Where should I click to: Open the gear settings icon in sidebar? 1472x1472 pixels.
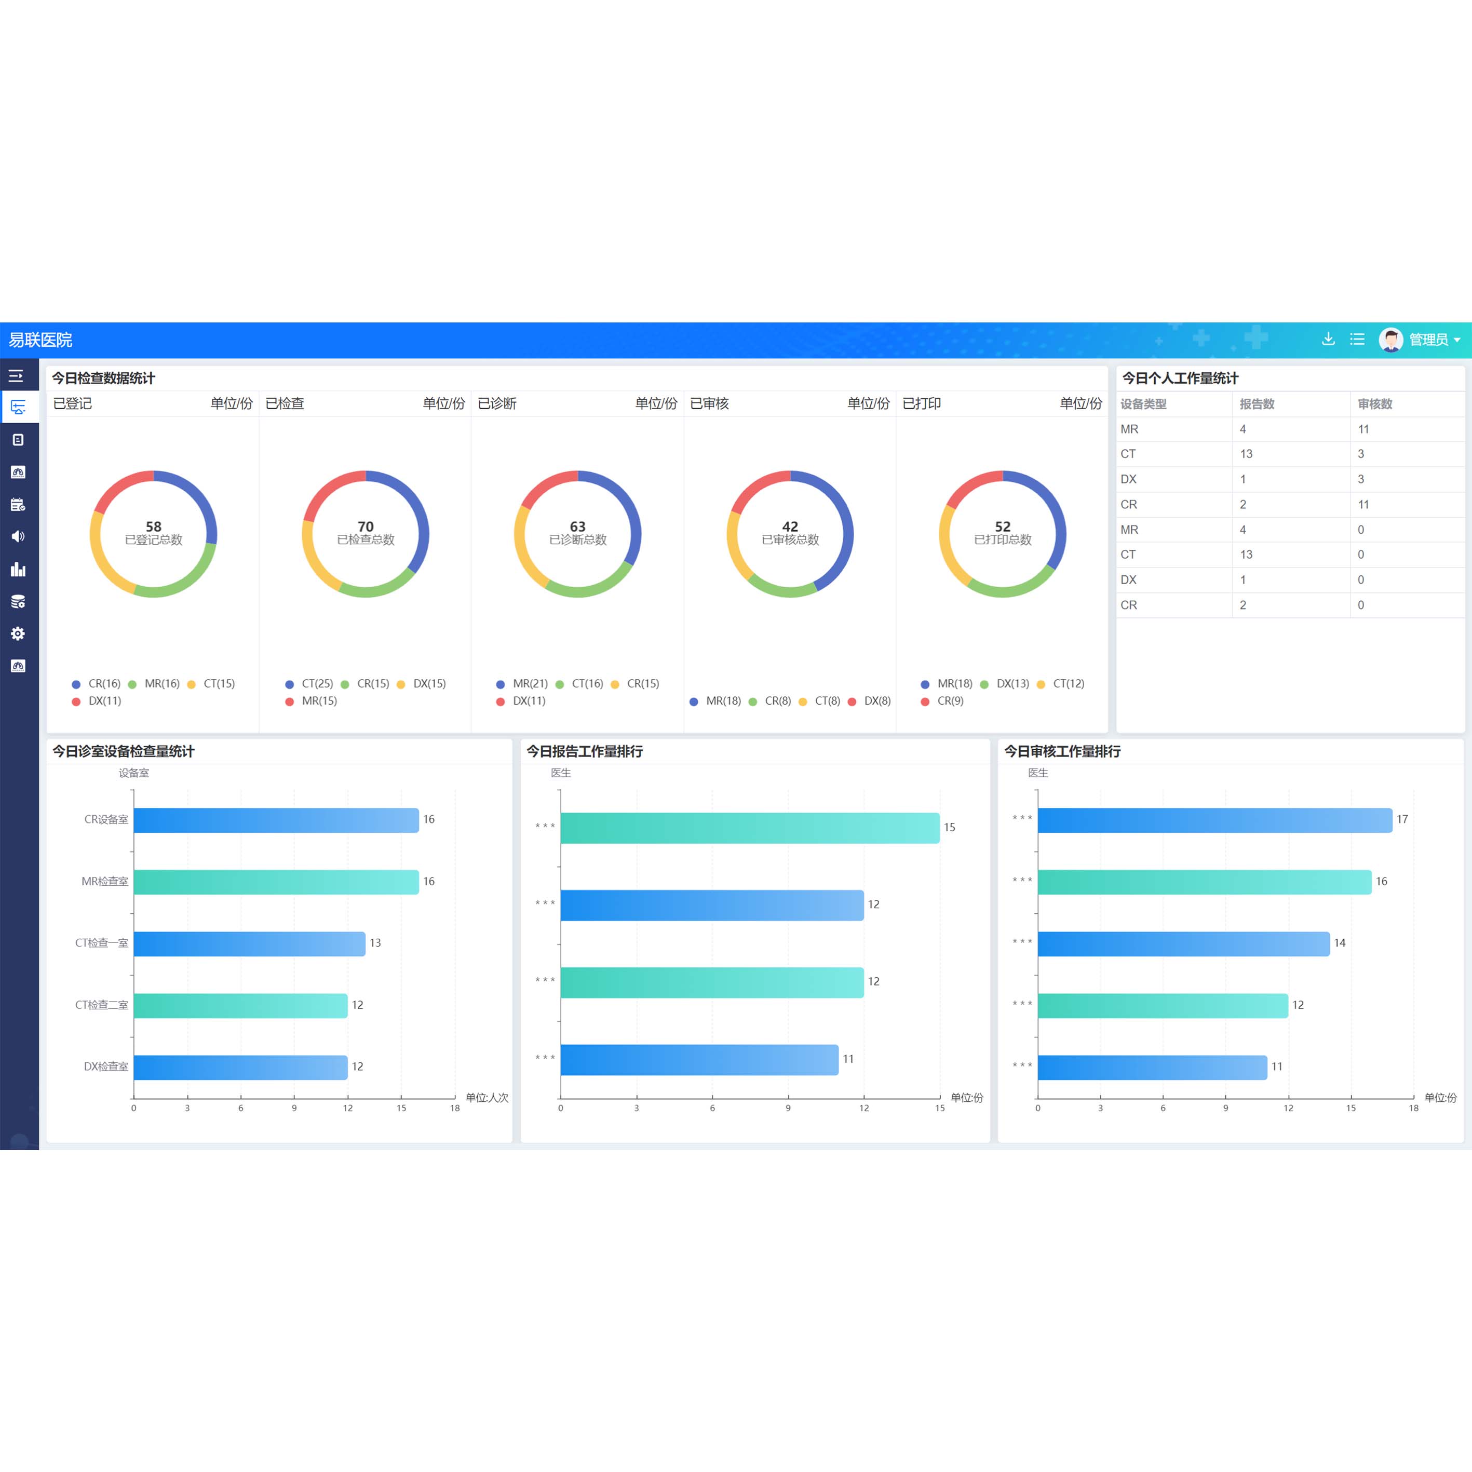[x=18, y=634]
